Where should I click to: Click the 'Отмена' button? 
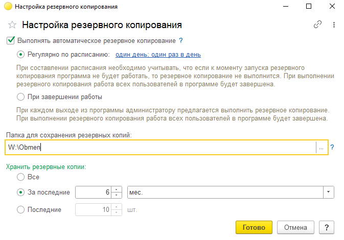[295, 227]
